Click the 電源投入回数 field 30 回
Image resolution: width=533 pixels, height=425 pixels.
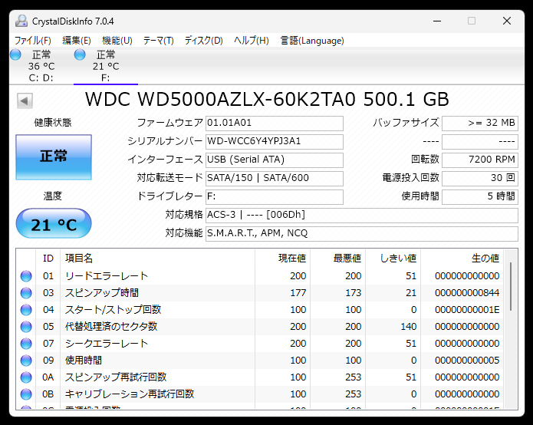(x=480, y=178)
